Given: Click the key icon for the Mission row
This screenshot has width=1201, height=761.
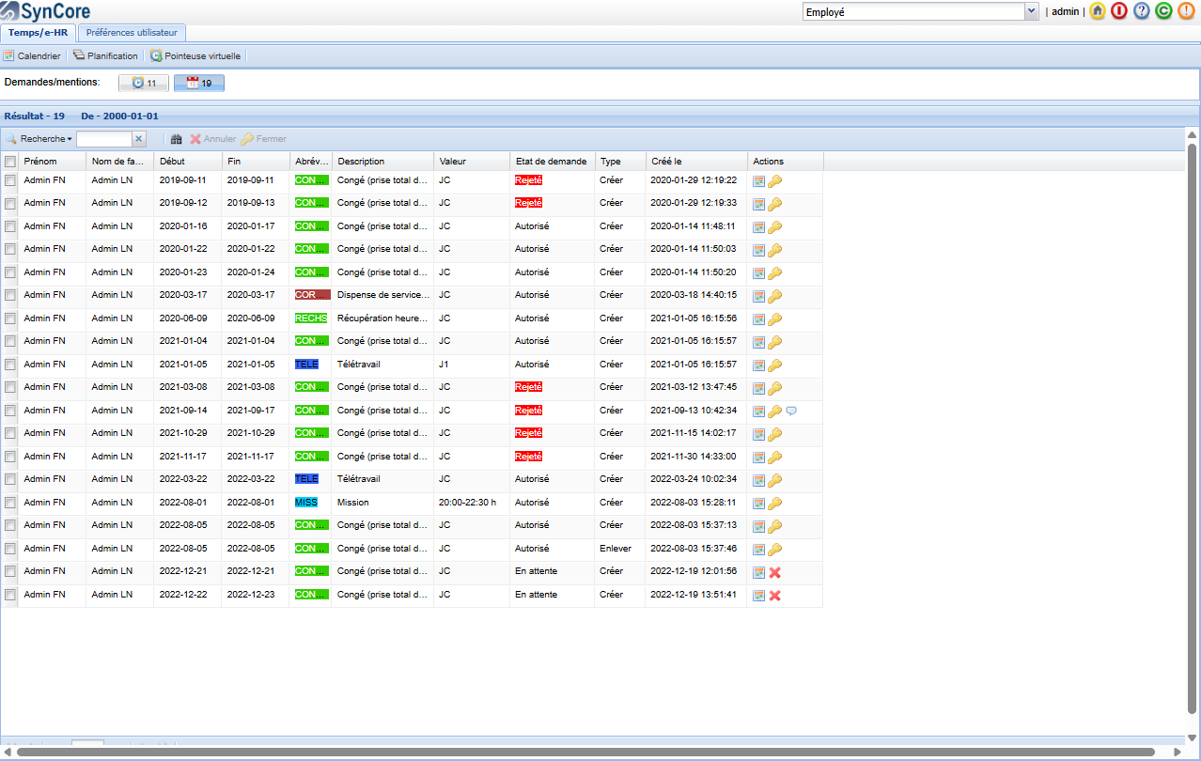Looking at the screenshot, I should [x=775, y=504].
